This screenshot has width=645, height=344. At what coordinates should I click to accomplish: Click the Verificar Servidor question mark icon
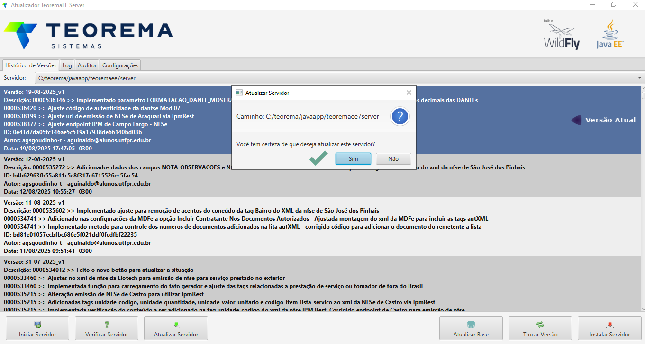pyautogui.click(x=107, y=325)
